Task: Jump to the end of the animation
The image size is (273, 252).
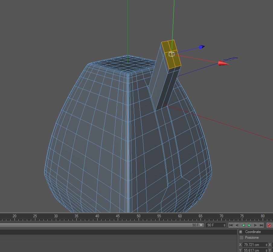Action: click(261, 225)
